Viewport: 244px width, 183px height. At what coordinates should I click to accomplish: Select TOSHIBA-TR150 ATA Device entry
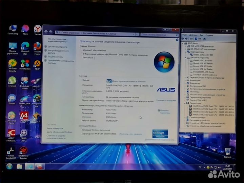205,75
